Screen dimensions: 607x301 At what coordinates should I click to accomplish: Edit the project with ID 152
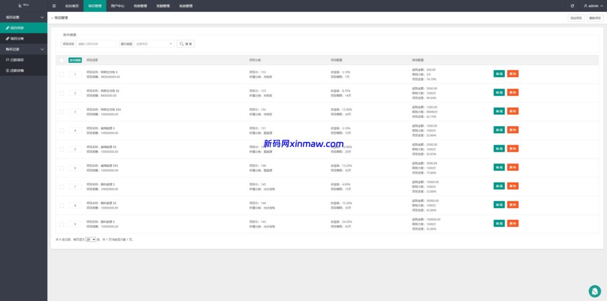pos(499,111)
